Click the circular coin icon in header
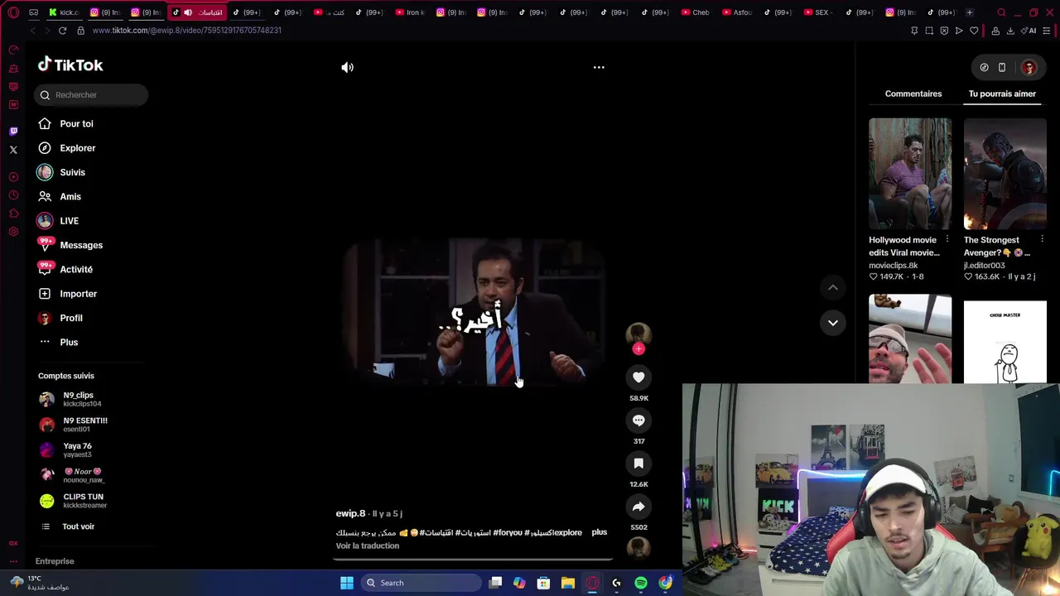Screen dimensions: 1060x596 click(984, 67)
